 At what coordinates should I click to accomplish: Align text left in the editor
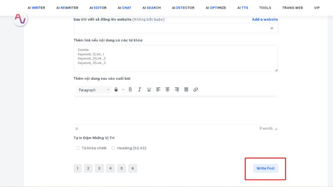158,90
